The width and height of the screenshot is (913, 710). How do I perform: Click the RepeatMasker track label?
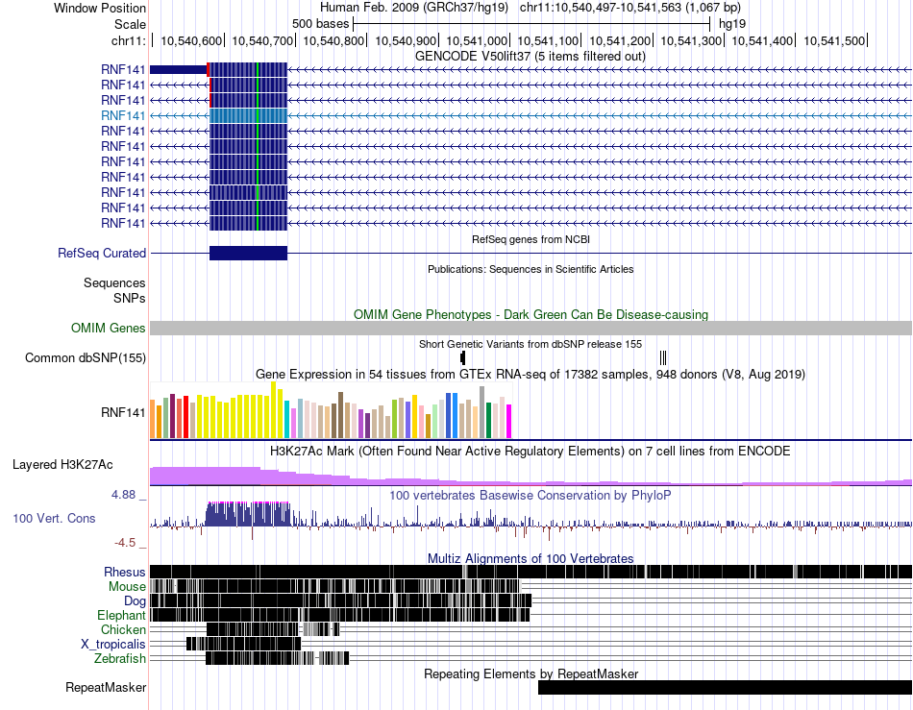click(106, 688)
